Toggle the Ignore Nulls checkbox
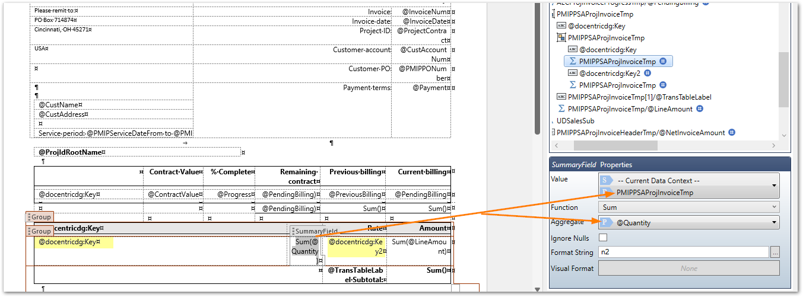803x297 pixels. (x=603, y=238)
